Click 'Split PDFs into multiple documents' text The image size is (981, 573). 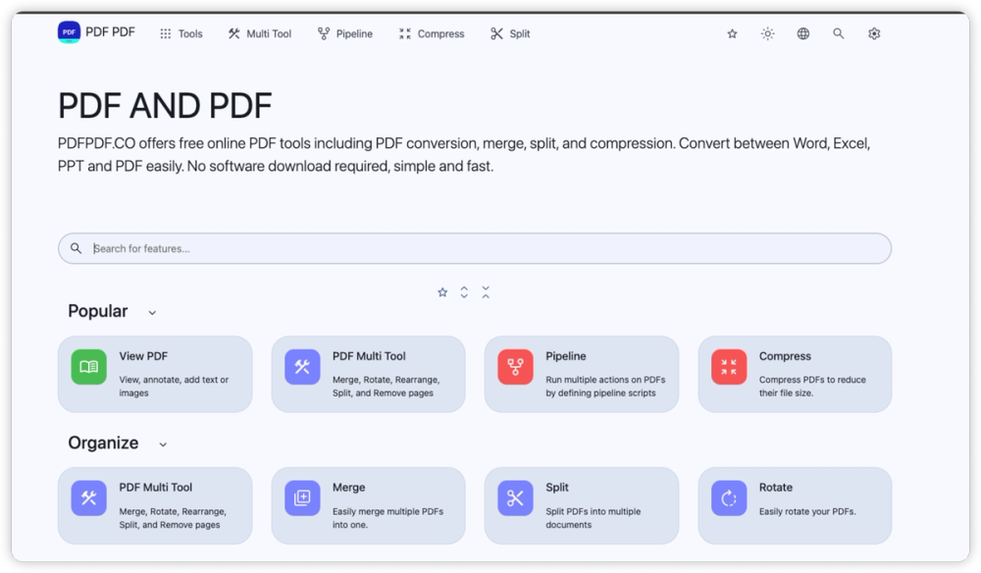tap(594, 518)
